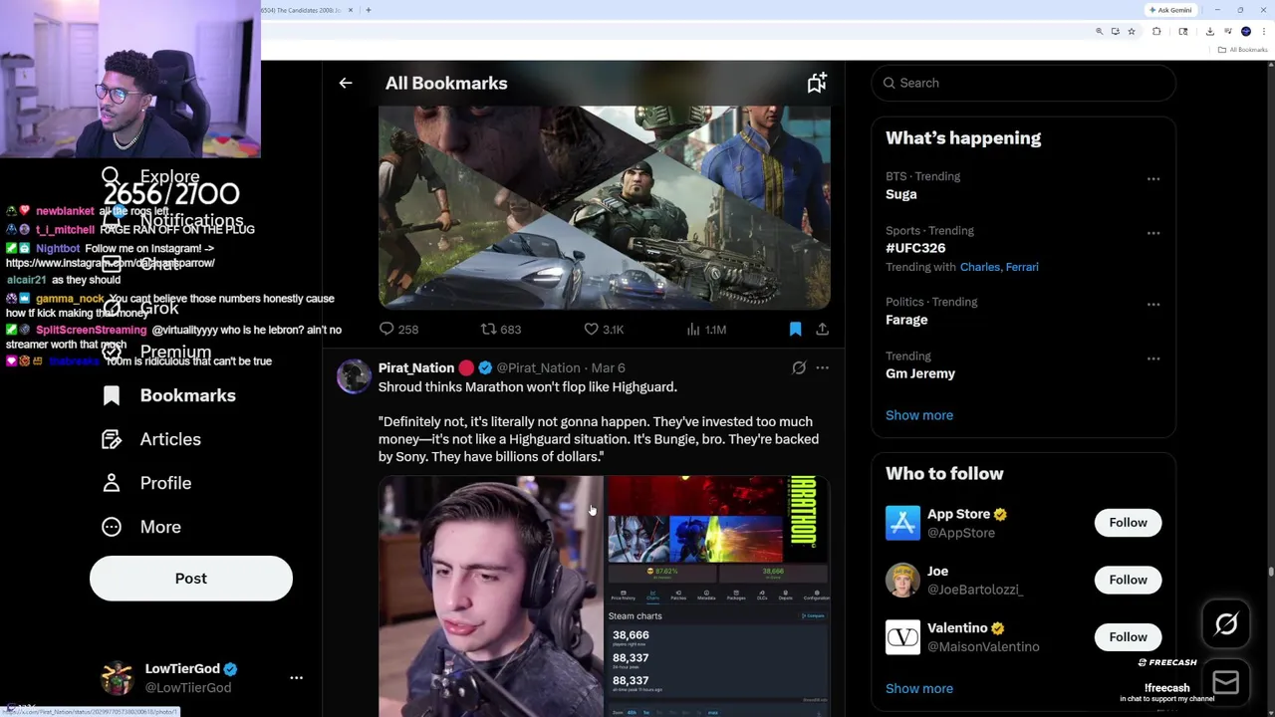Open All Bookmarks folder in bookmarks bar
1275x717 pixels.
(x=1243, y=50)
